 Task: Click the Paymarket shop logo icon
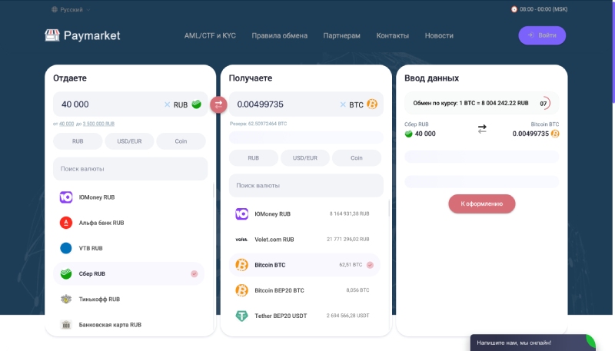52,35
